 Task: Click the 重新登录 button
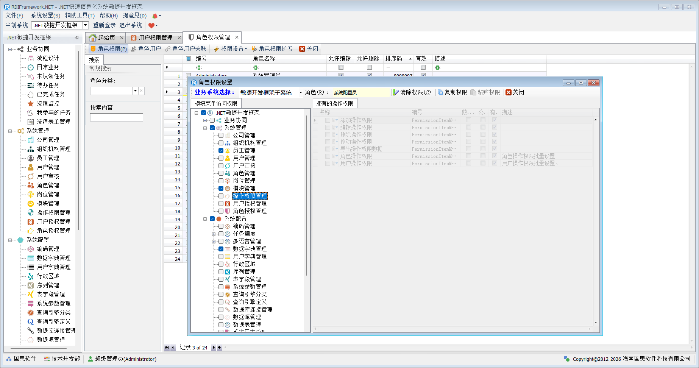coord(105,25)
